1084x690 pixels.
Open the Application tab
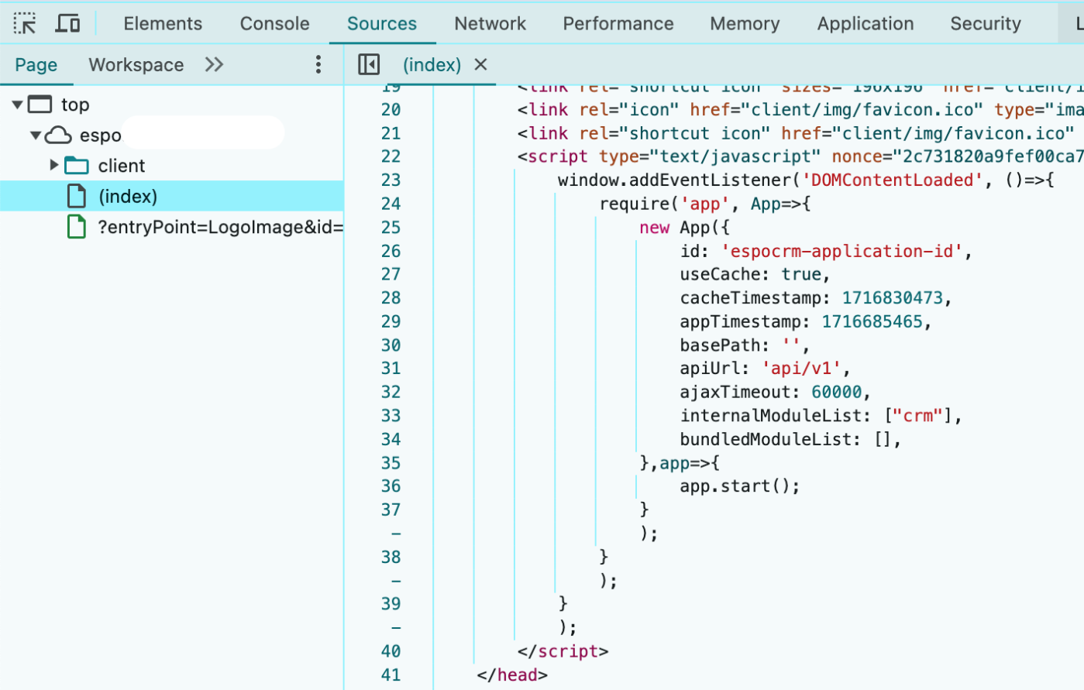point(865,23)
